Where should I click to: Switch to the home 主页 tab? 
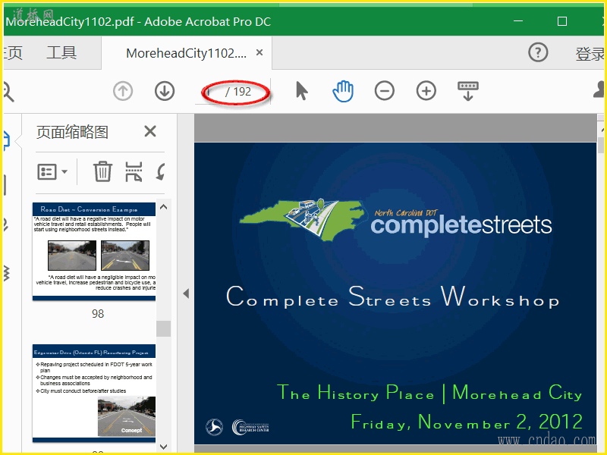click(x=13, y=52)
